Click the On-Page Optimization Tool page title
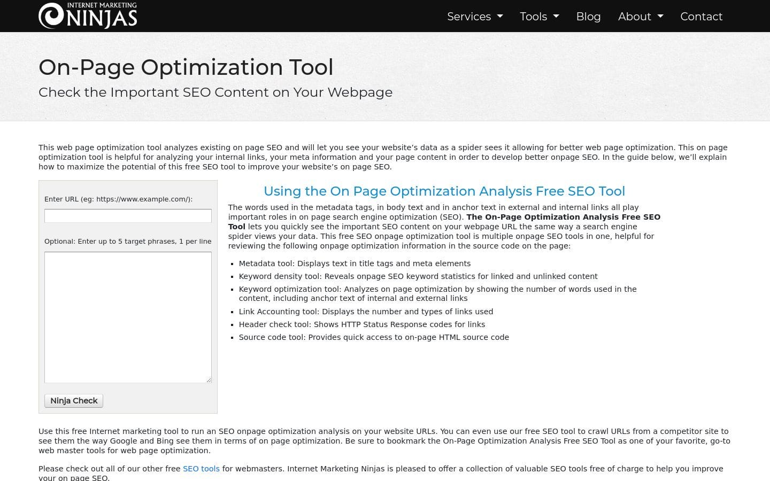This screenshot has height=481, width=770. tap(186, 67)
